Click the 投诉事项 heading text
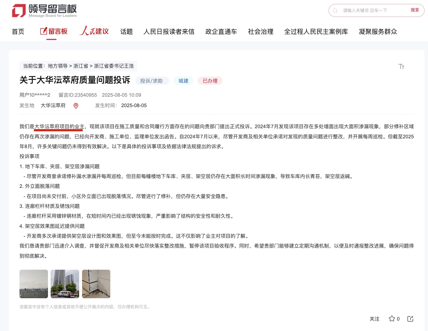 click(29, 156)
